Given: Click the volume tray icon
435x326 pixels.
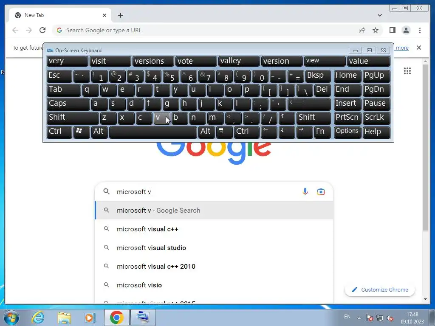Looking at the screenshot, I should tap(390, 318).
